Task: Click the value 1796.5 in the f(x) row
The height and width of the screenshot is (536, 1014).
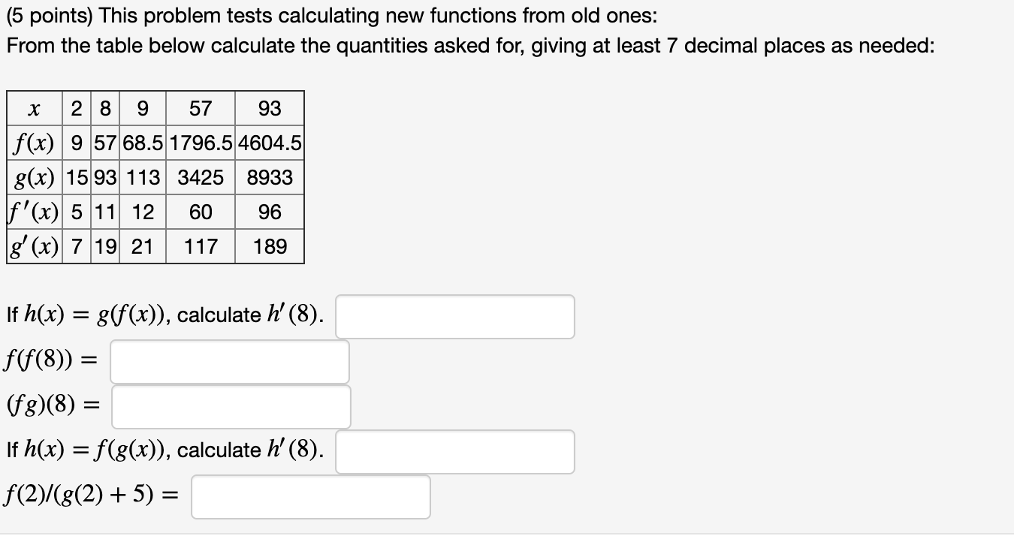Action: (200, 143)
